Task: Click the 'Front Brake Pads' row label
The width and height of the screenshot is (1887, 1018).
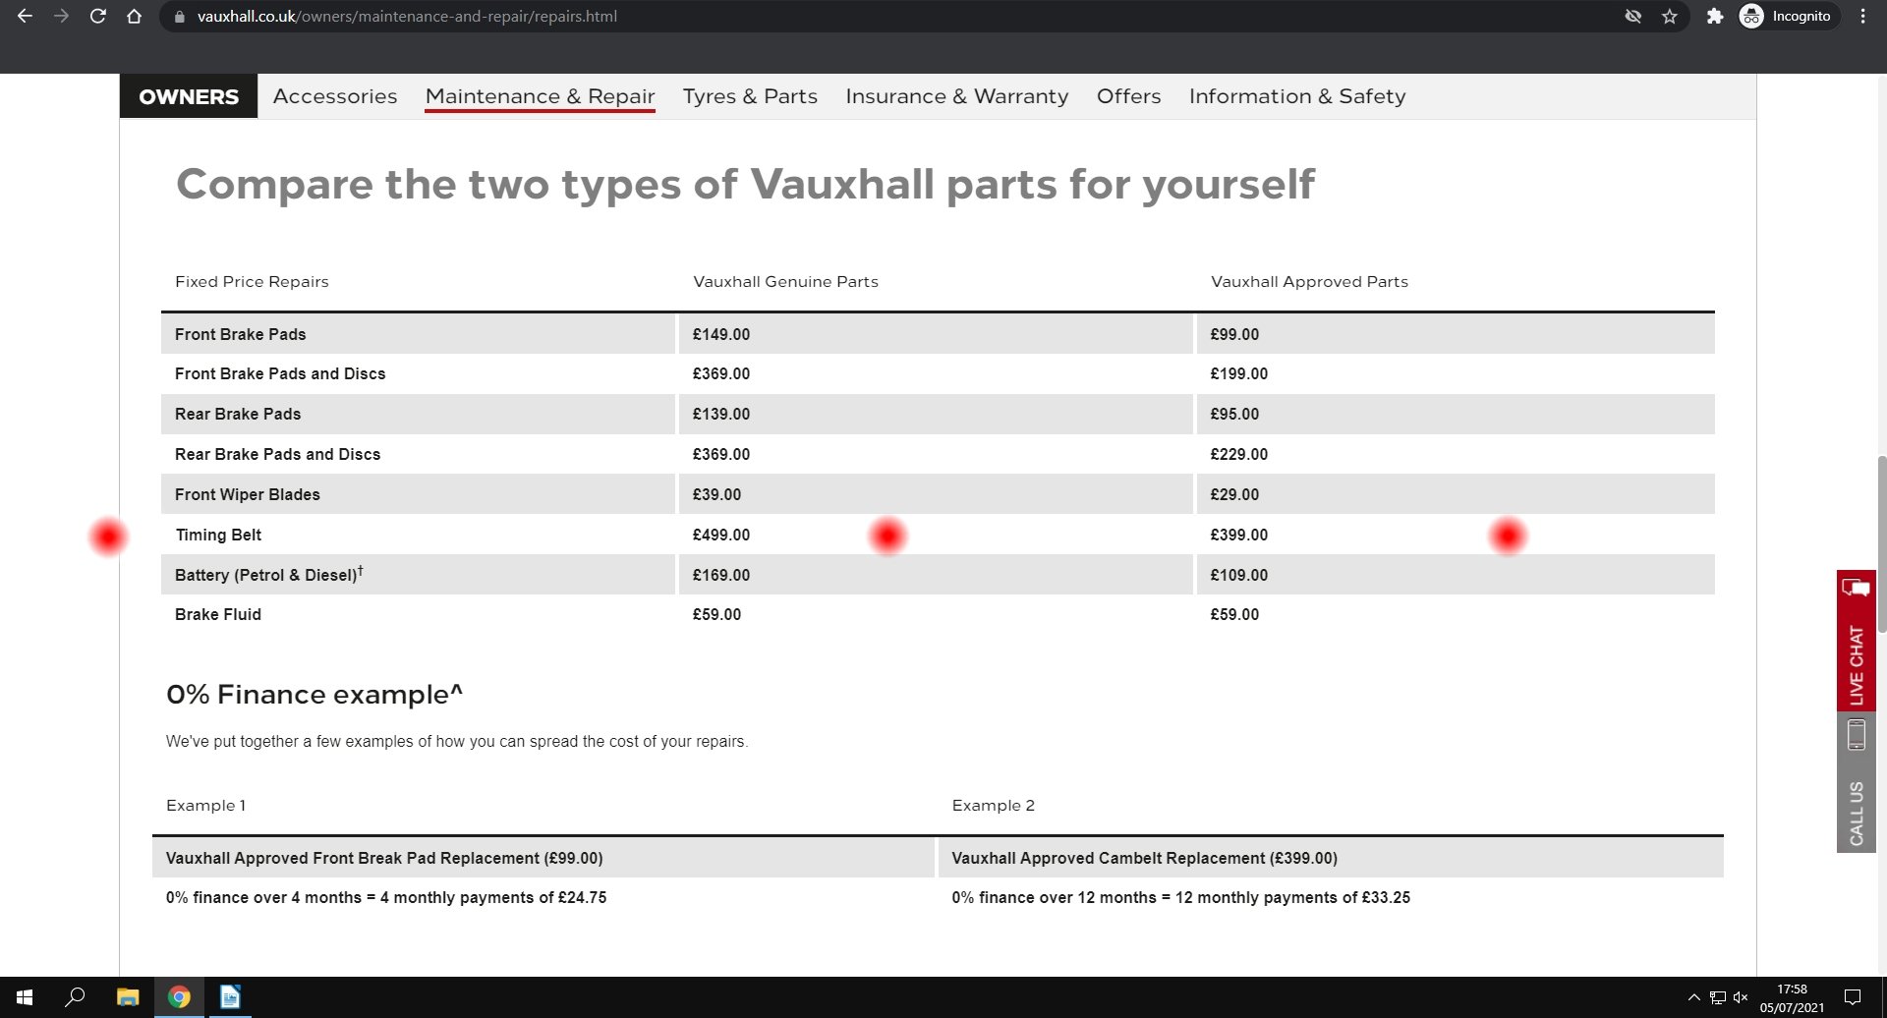Action: (241, 334)
